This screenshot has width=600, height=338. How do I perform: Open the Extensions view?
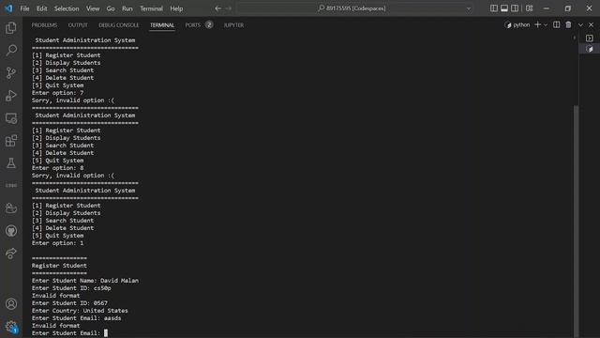pyautogui.click(x=11, y=141)
